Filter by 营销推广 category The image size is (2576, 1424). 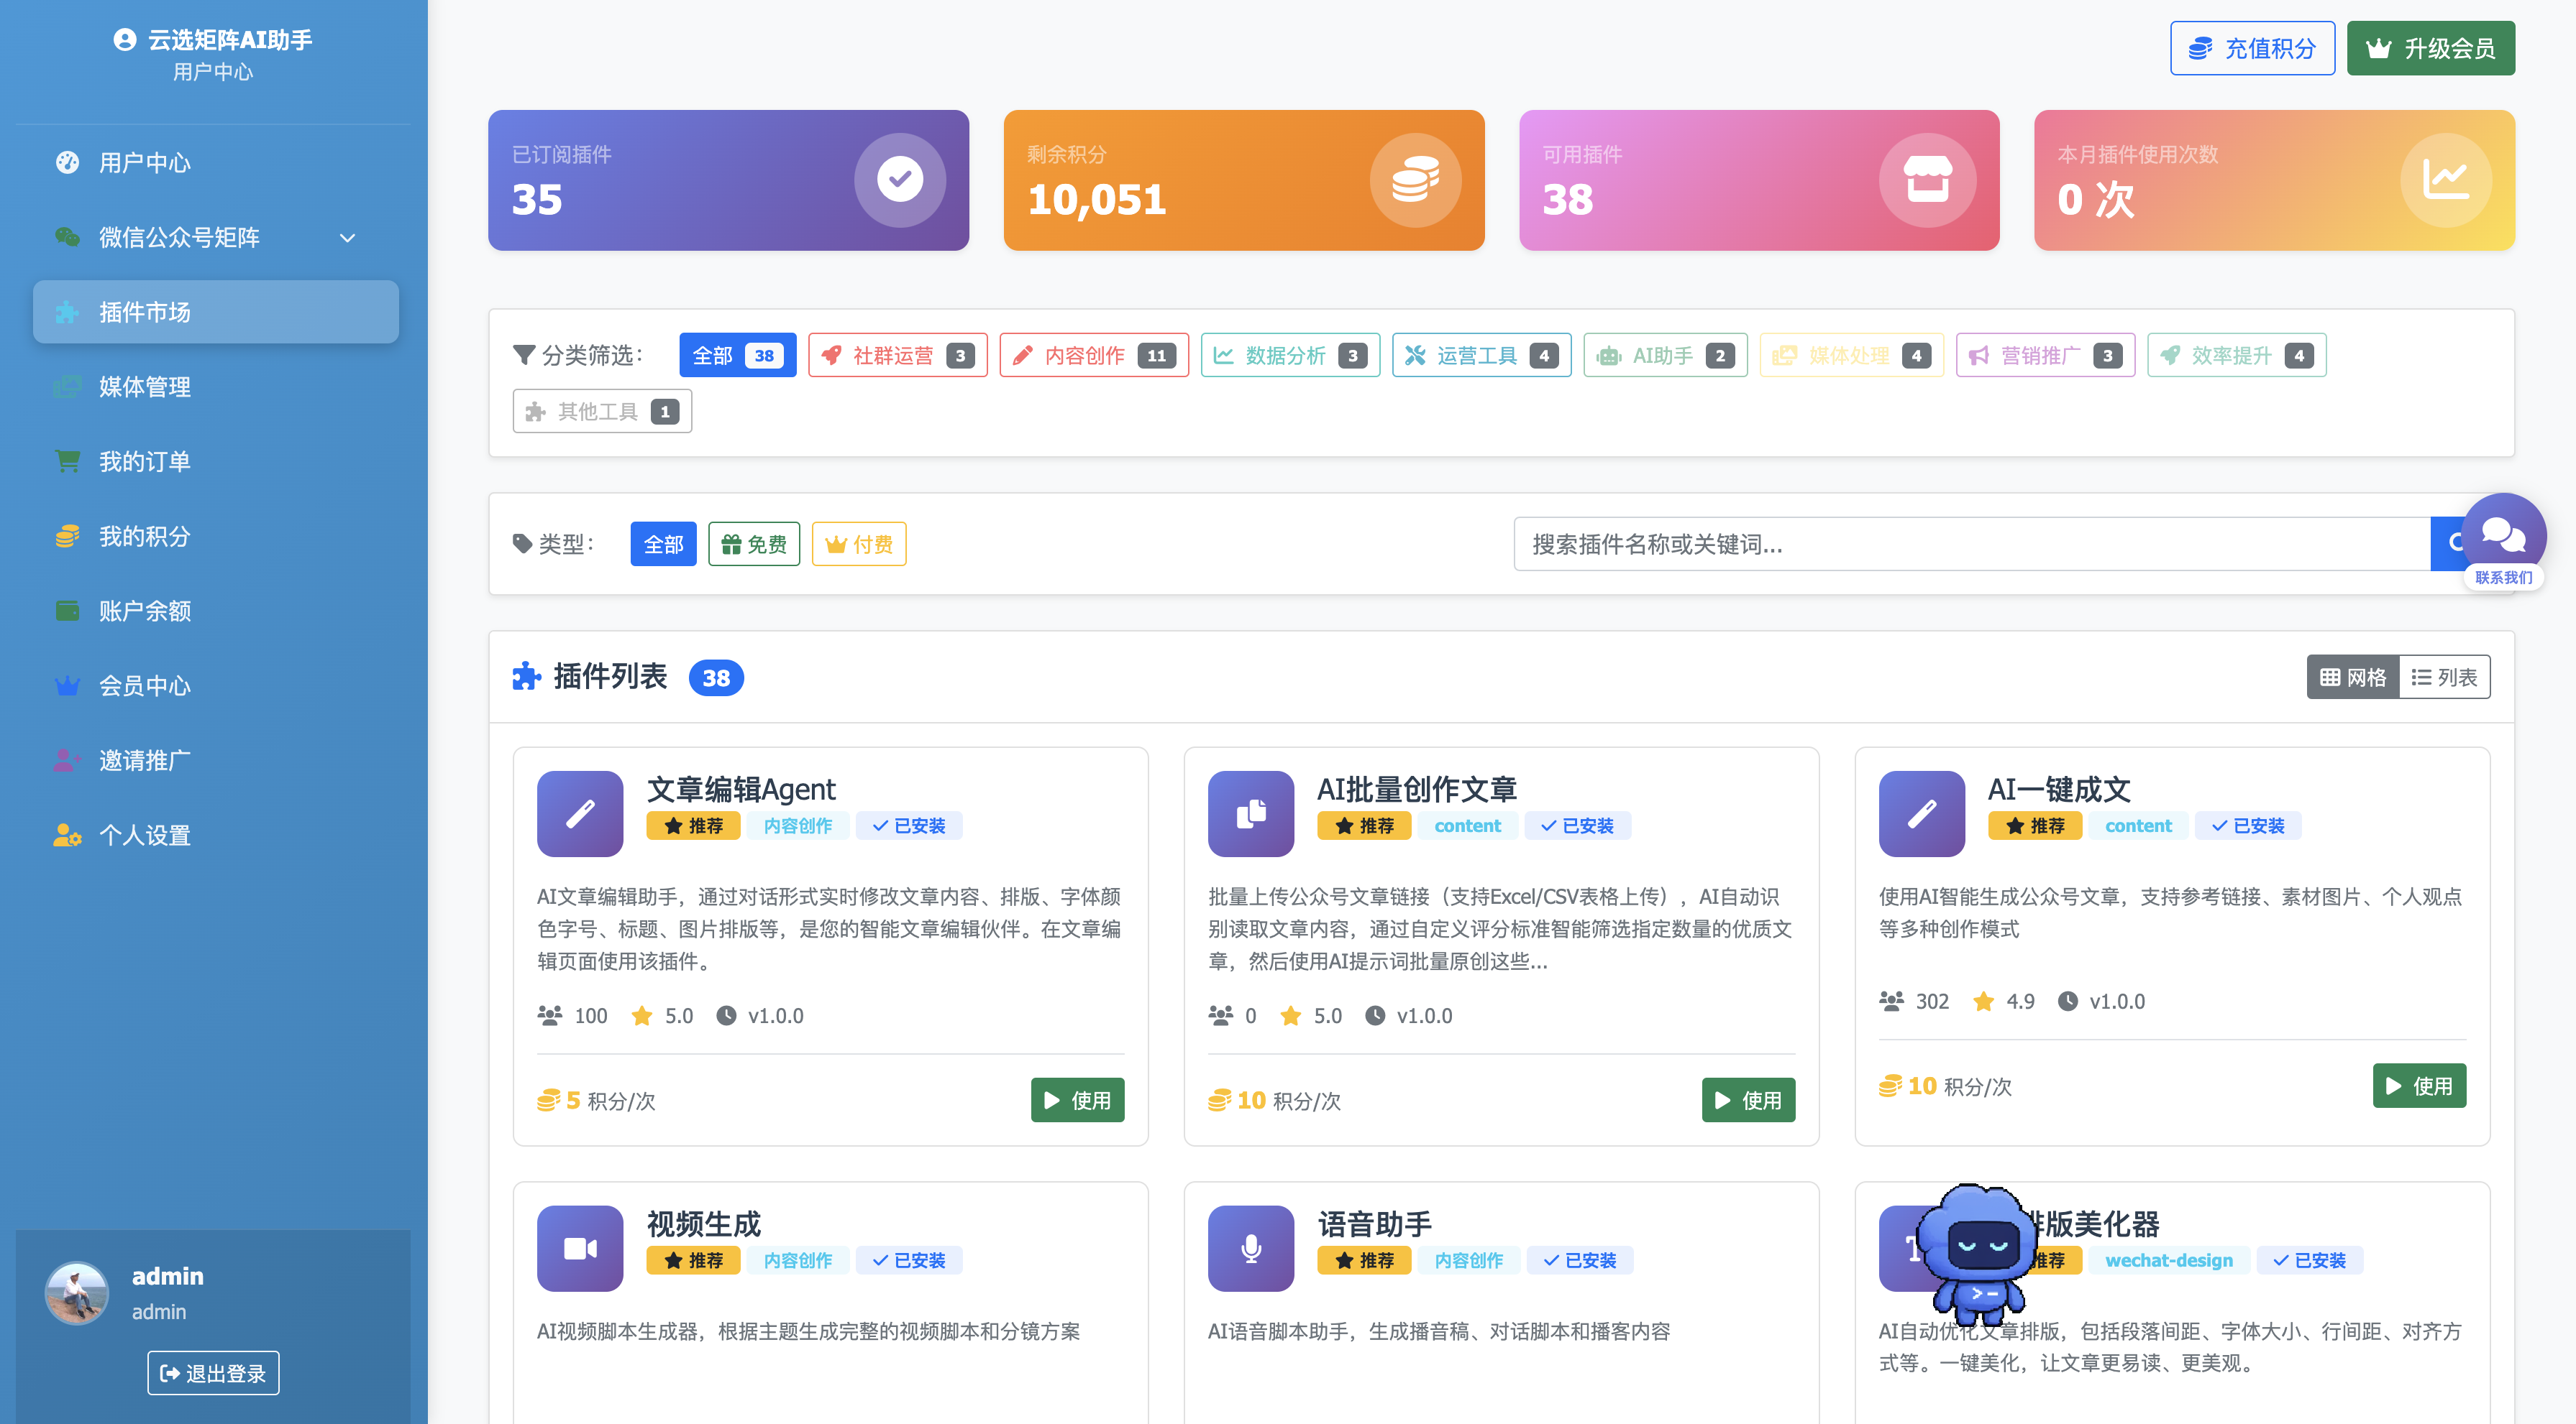(2045, 355)
